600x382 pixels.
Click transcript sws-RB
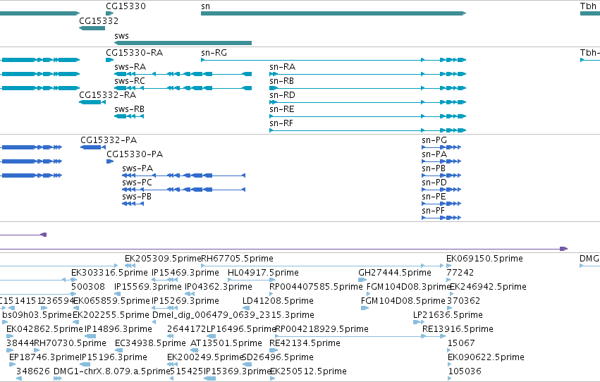(x=129, y=116)
